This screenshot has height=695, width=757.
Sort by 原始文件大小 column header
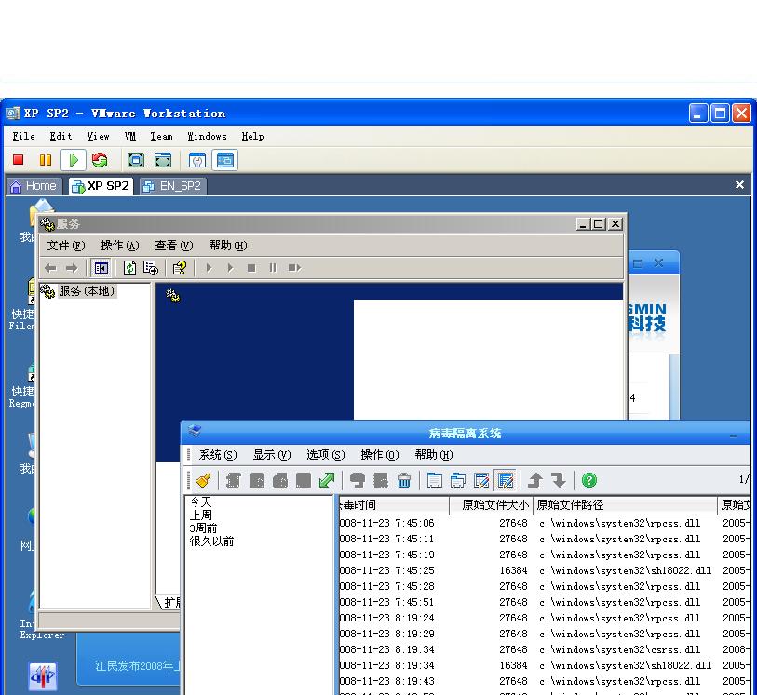(x=494, y=505)
